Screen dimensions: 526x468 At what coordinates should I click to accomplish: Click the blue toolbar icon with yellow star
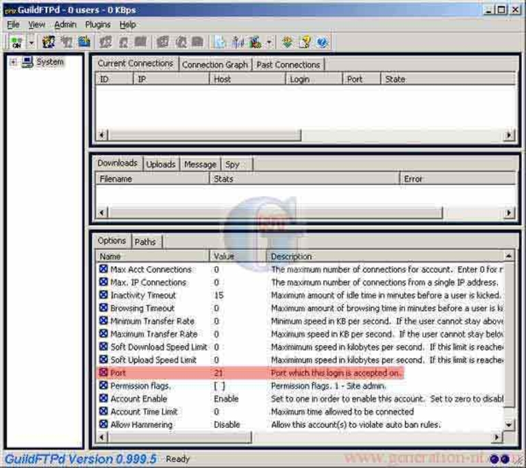(84, 42)
